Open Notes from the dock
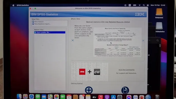This screenshot has height=99, width=176. point(88,97)
